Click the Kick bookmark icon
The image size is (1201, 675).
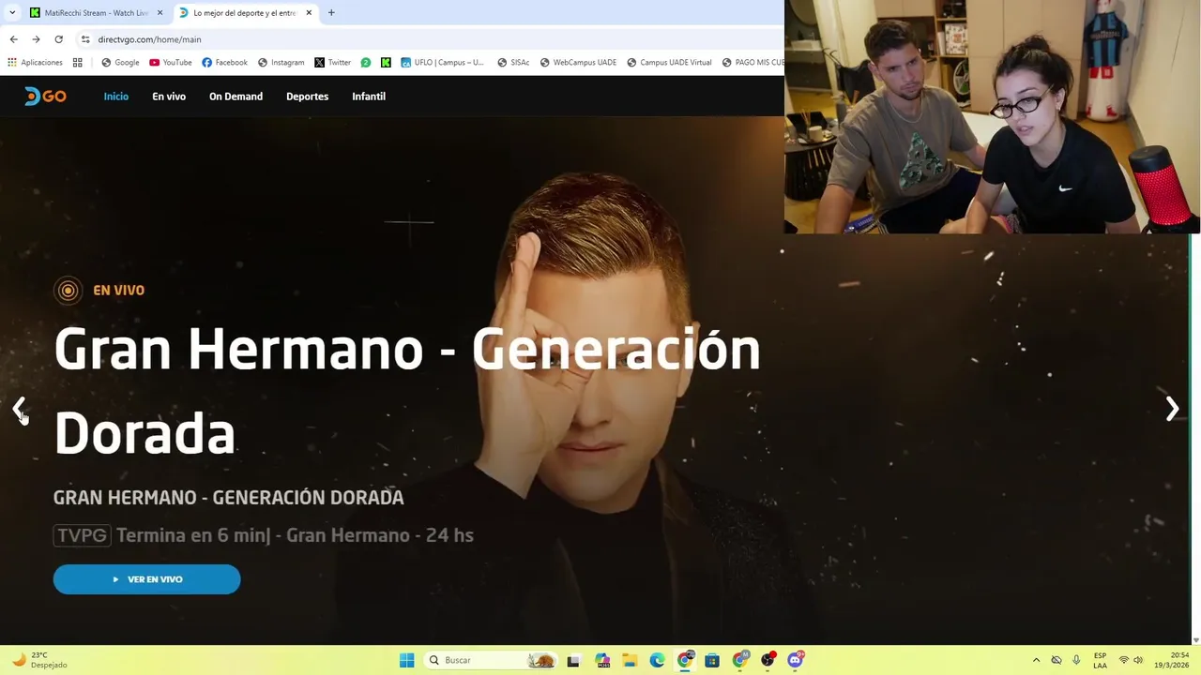pos(386,63)
